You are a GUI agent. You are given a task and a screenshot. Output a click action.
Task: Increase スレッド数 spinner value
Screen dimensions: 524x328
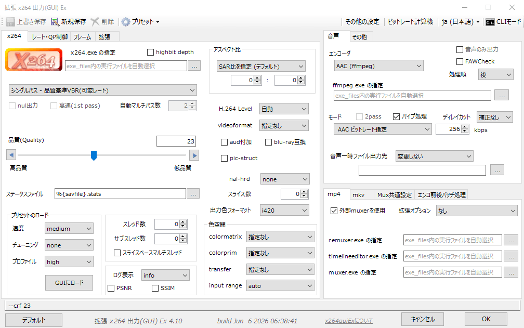pyautogui.click(x=183, y=222)
